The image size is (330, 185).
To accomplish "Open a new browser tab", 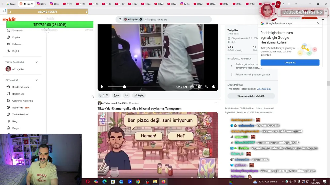I will pos(289,4).
